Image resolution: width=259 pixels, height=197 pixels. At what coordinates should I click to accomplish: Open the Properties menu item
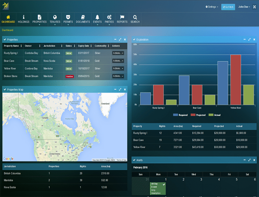[x=39, y=19]
